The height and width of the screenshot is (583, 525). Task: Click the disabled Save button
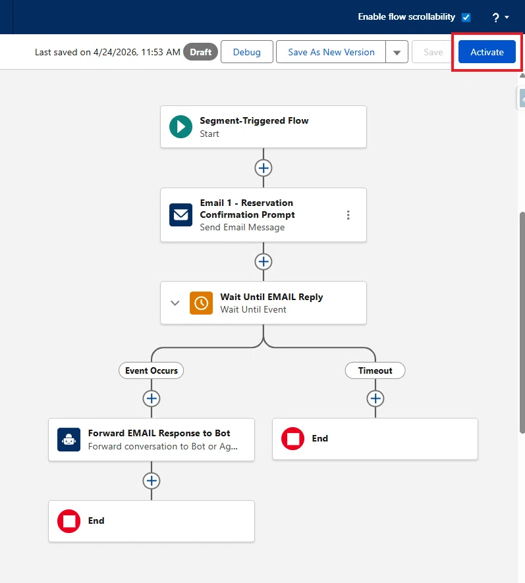[x=433, y=52]
